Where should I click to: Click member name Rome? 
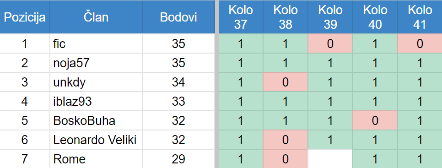point(70,159)
